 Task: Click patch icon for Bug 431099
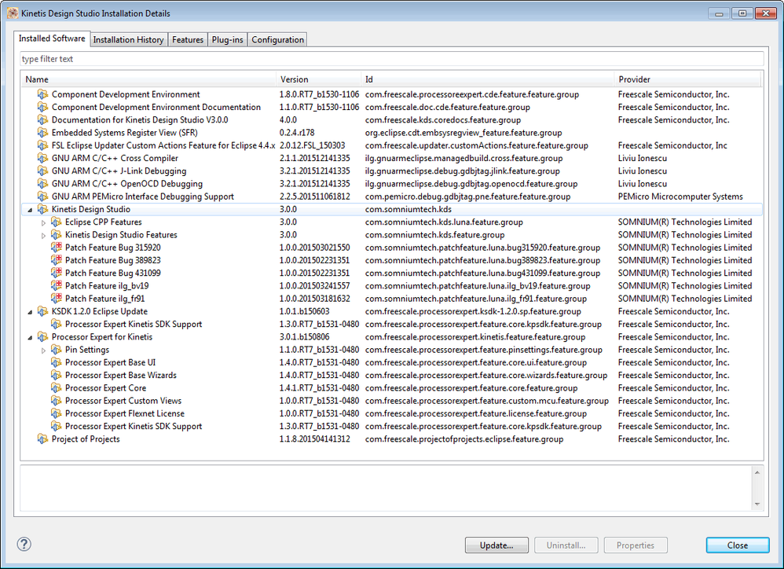tap(57, 273)
